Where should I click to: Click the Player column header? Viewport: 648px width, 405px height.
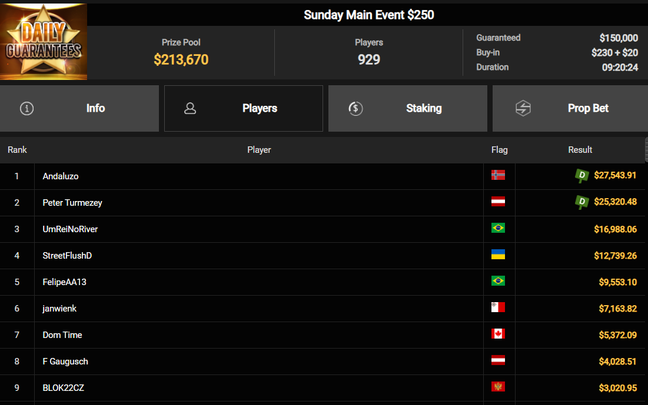click(x=259, y=150)
